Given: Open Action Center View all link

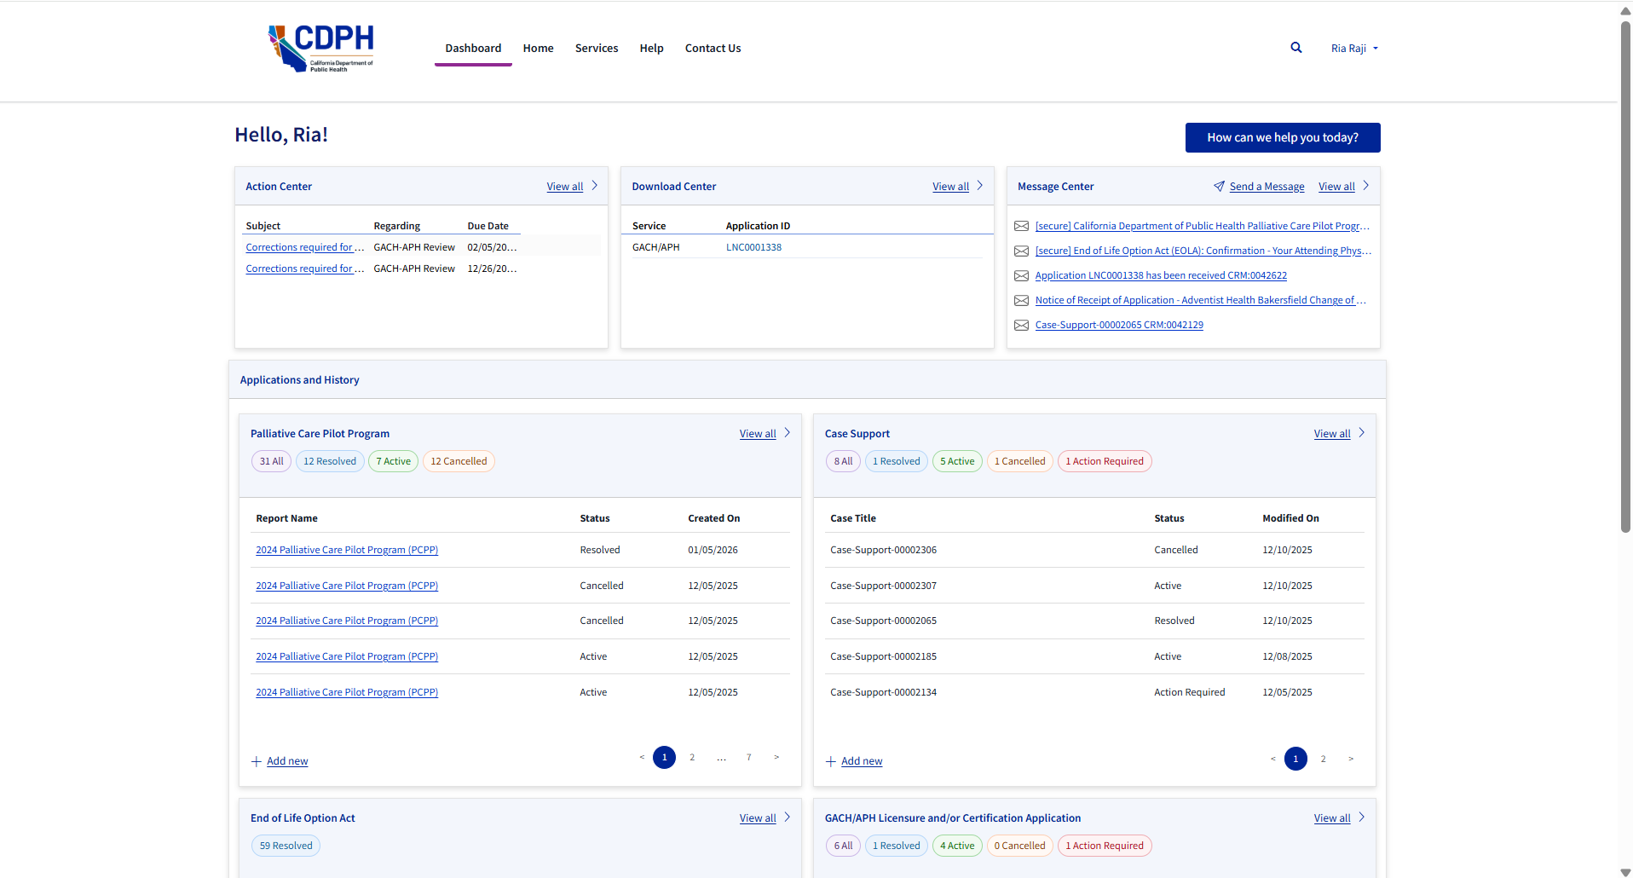Looking at the screenshot, I should [x=565, y=187].
